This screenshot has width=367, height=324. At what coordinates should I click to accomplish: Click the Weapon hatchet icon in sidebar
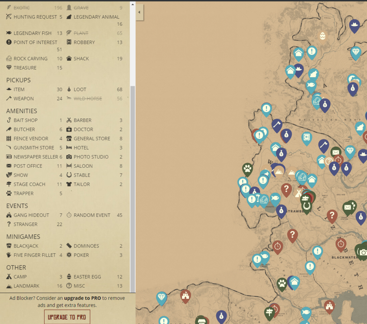click(9, 99)
